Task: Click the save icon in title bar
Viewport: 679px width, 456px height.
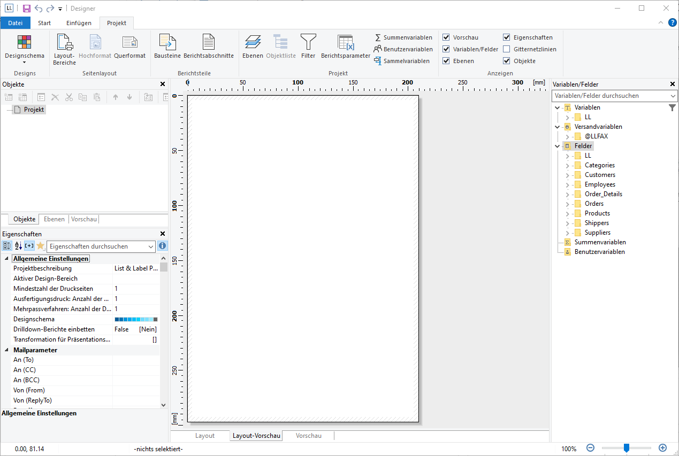Action: 27,9
